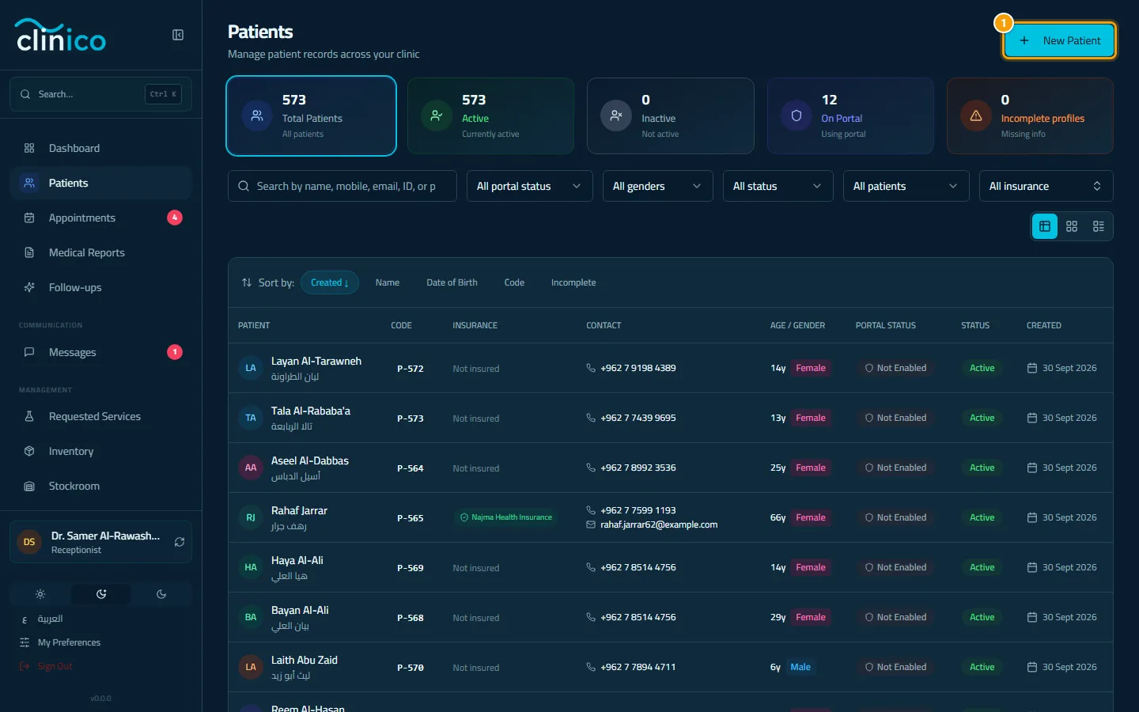The image size is (1139, 712).
Task: Click the envelope icon beside rahaf.jarrar62@example.com
Action: coord(591,525)
